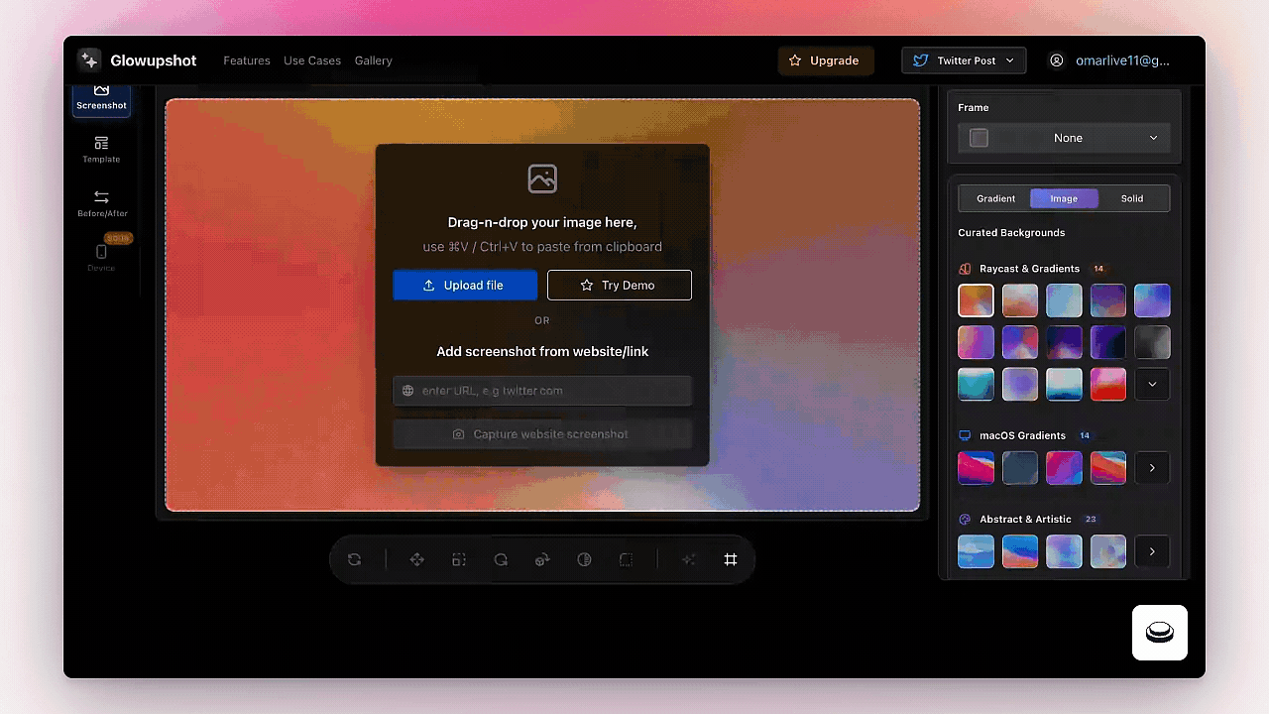Select the move arrows tool in toolbar

[416, 559]
